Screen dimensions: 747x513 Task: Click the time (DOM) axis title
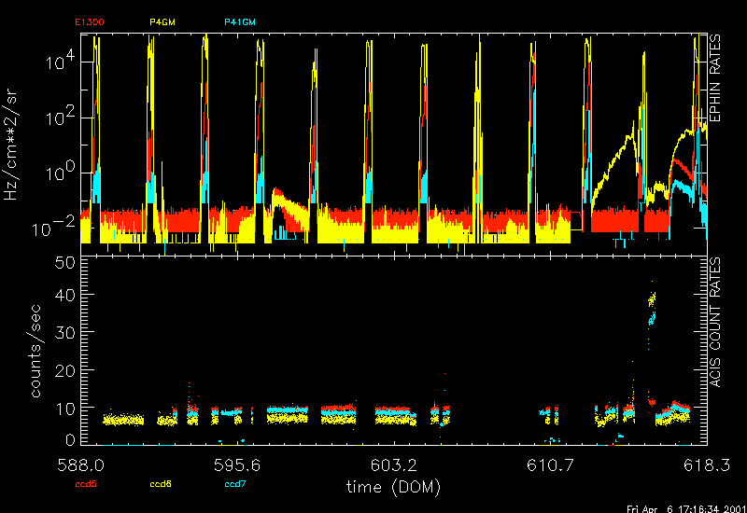393,487
